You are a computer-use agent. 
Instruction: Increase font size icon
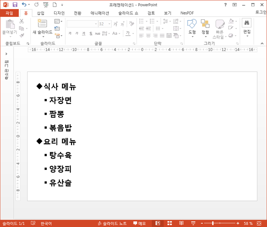[x=116, y=24]
